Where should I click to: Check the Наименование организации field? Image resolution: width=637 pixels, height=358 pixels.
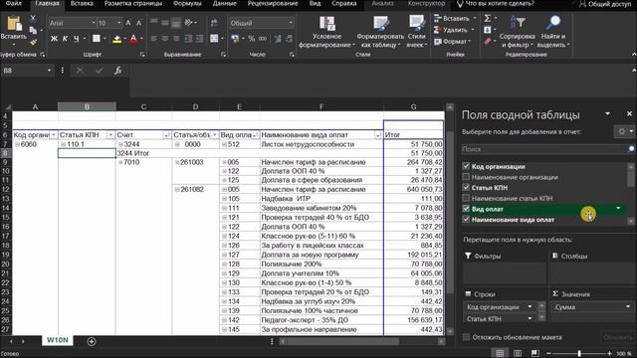tap(466, 177)
